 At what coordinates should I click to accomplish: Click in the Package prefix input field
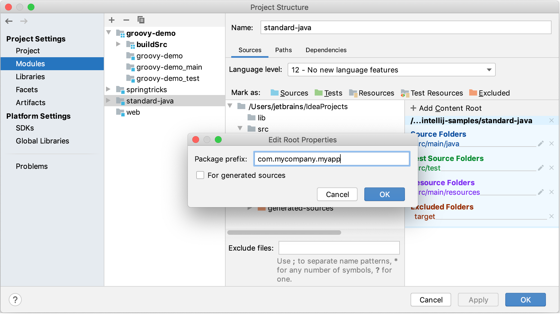click(x=332, y=158)
